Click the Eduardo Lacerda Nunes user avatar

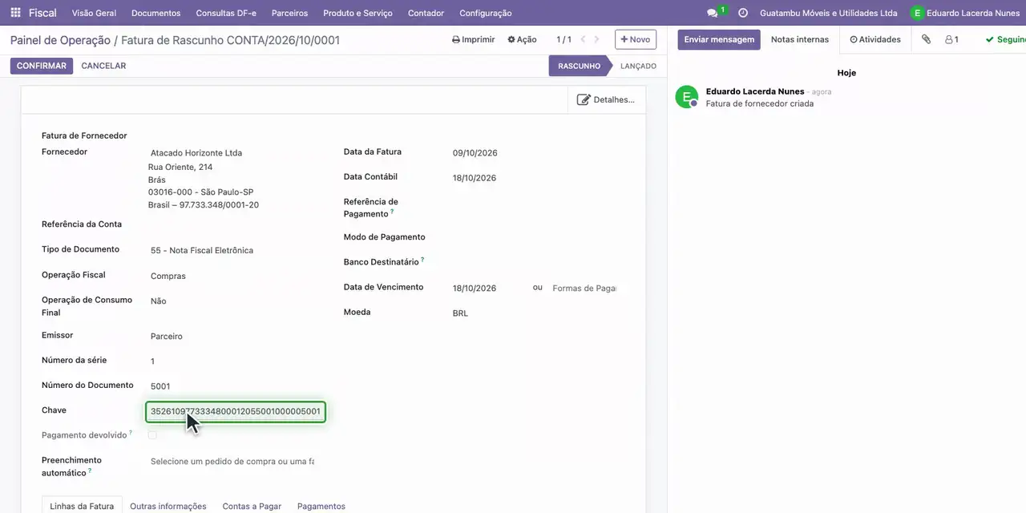pos(917,13)
